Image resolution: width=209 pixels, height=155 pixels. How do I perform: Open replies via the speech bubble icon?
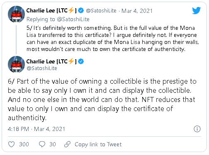point(42,144)
